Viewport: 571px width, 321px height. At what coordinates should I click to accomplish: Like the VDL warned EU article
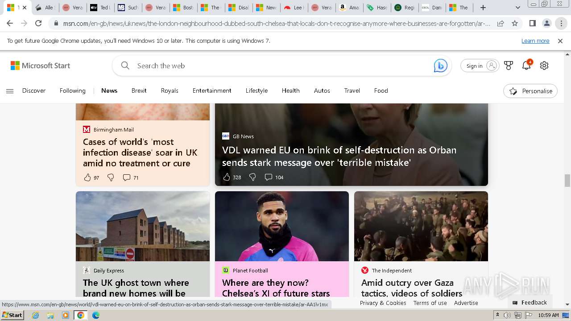pos(227,177)
